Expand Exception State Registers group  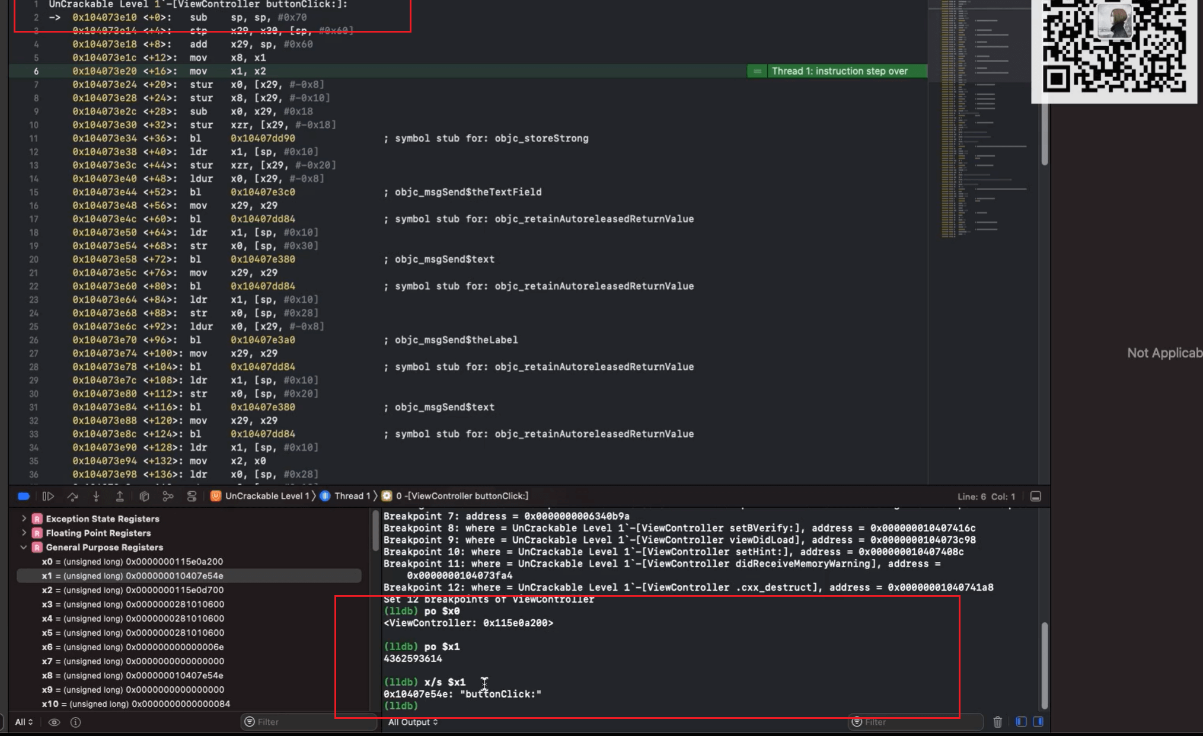24,519
